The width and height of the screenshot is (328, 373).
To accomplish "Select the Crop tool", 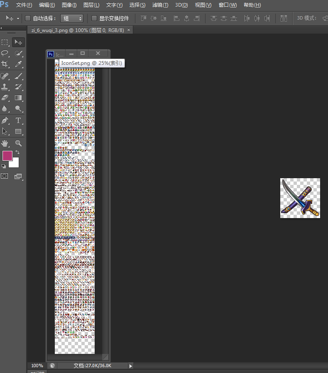I will click(x=5, y=64).
